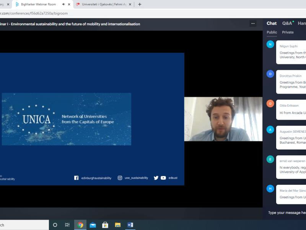Switch to the Universiteti i Gjakovës tab
306x230 pixels.
coord(104,4)
